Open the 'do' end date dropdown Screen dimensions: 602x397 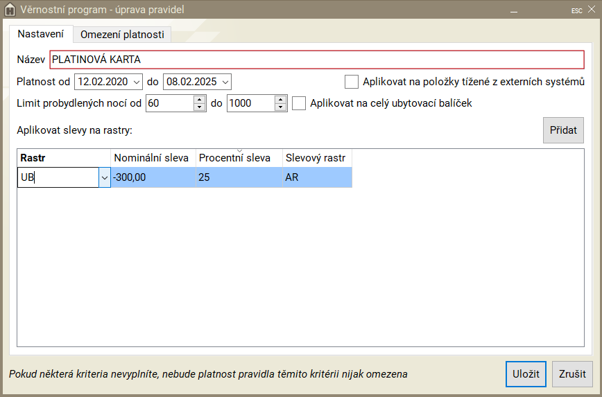(x=224, y=82)
